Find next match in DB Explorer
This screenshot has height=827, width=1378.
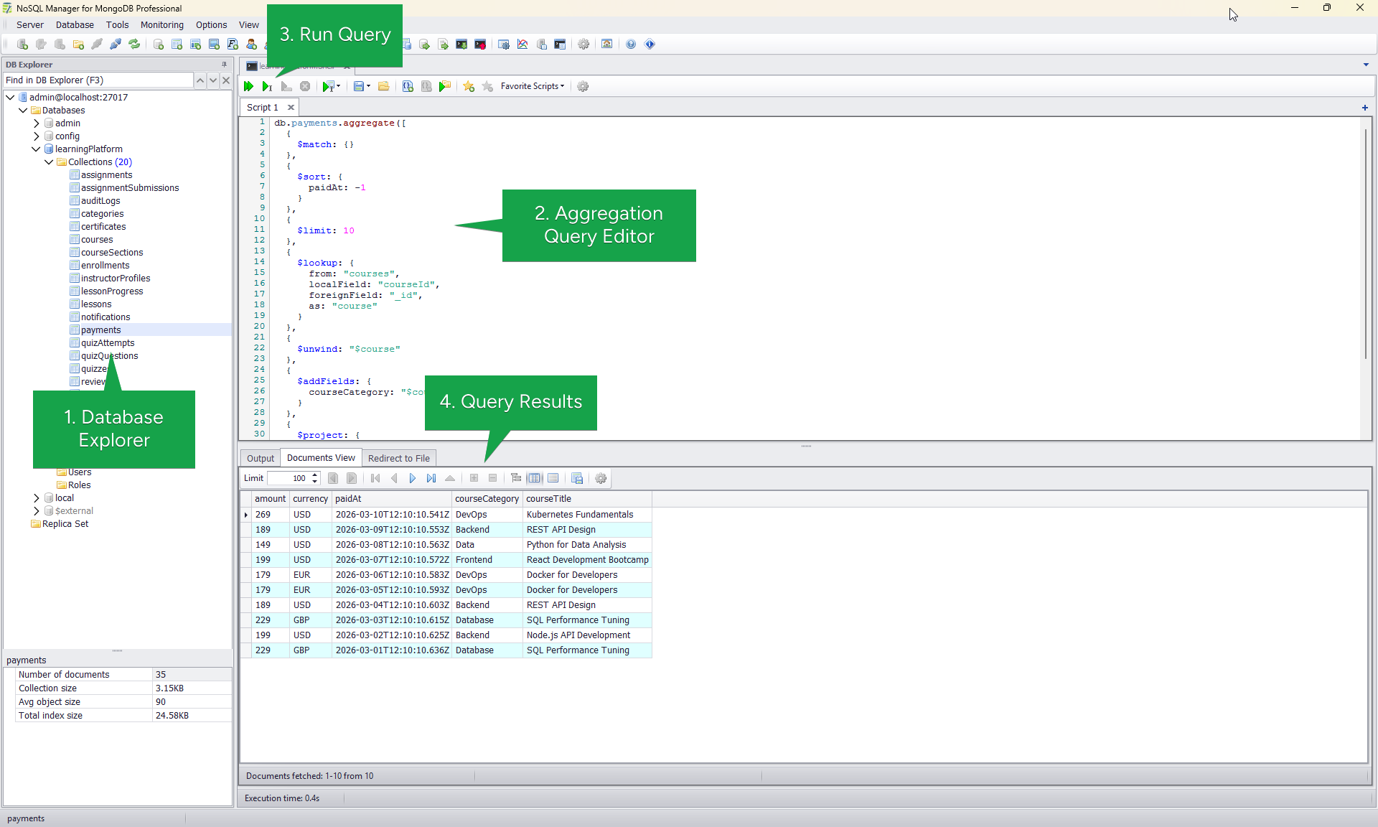213,80
